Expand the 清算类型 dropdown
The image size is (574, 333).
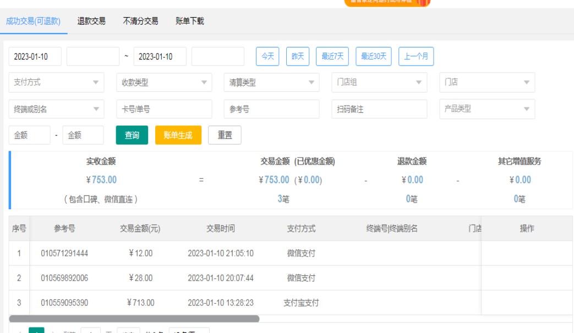tap(271, 83)
